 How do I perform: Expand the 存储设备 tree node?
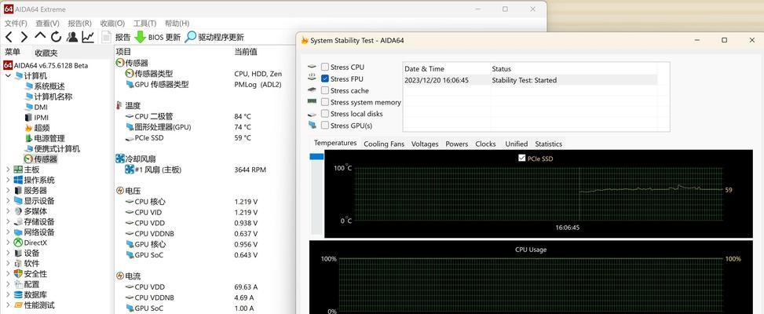[x=8, y=222]
